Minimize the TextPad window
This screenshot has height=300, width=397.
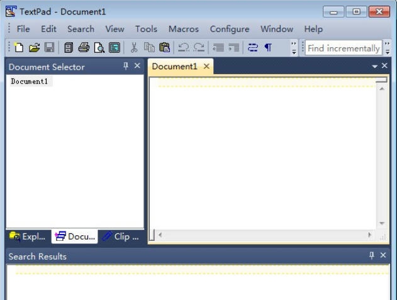333,12
